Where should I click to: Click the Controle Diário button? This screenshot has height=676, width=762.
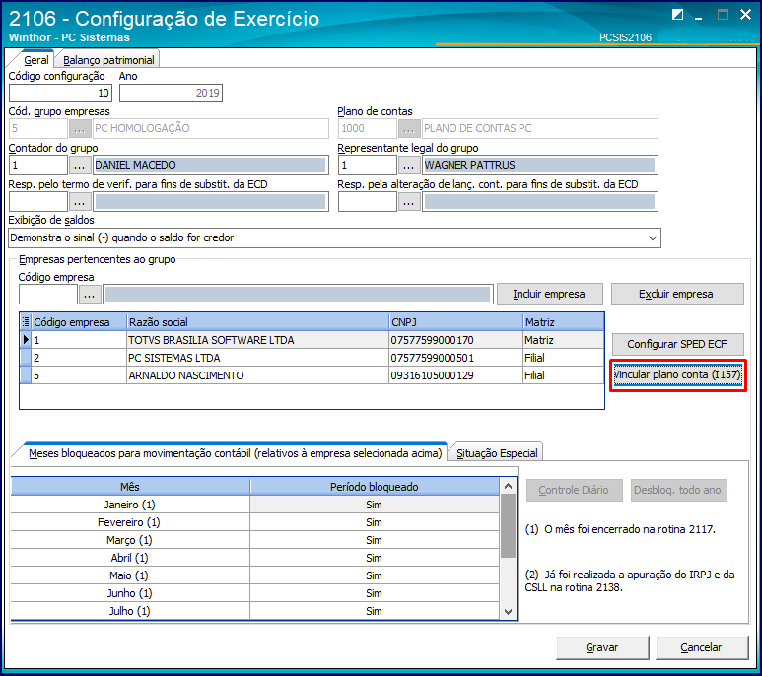coord(574,491)
